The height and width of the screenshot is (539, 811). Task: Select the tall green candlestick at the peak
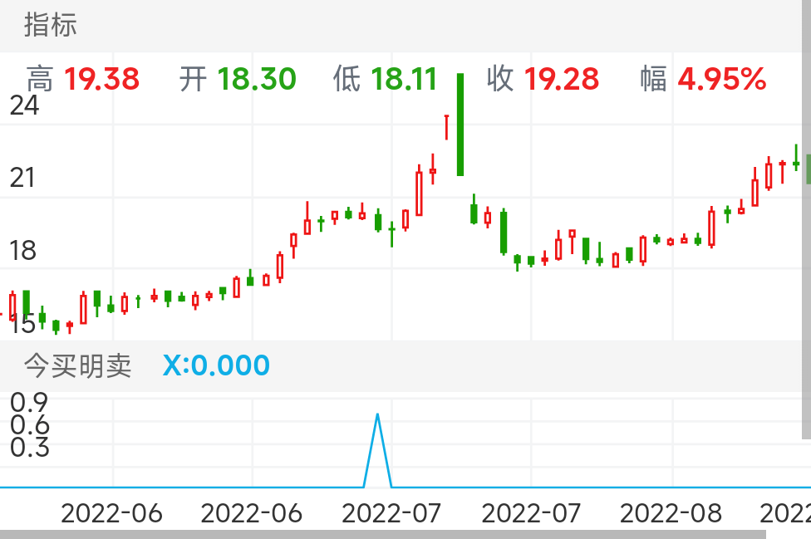point(460,125)
